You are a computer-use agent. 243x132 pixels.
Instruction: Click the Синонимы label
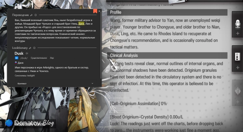tap(21, 76)
